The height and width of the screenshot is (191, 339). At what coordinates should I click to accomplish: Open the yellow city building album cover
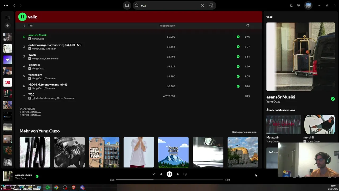(x=243, y=152)
